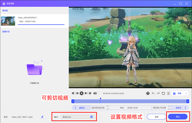Jump to the clip start

coord(77,93)
